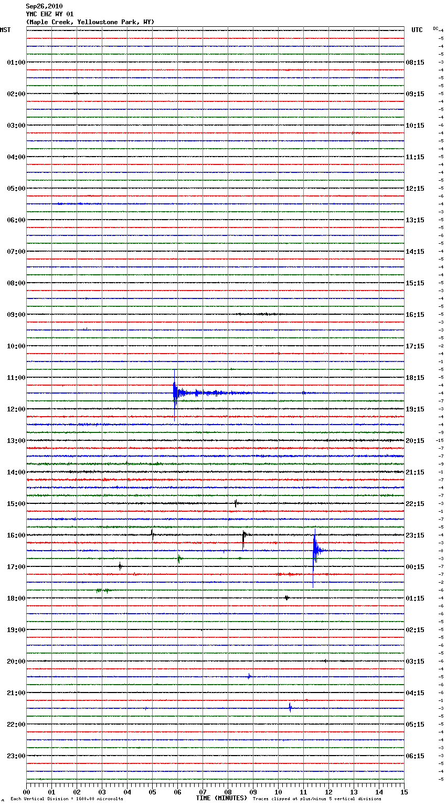
Task: Click the Maple Creek, Yellowstone Park location title
Action: [x=90, y=22]
